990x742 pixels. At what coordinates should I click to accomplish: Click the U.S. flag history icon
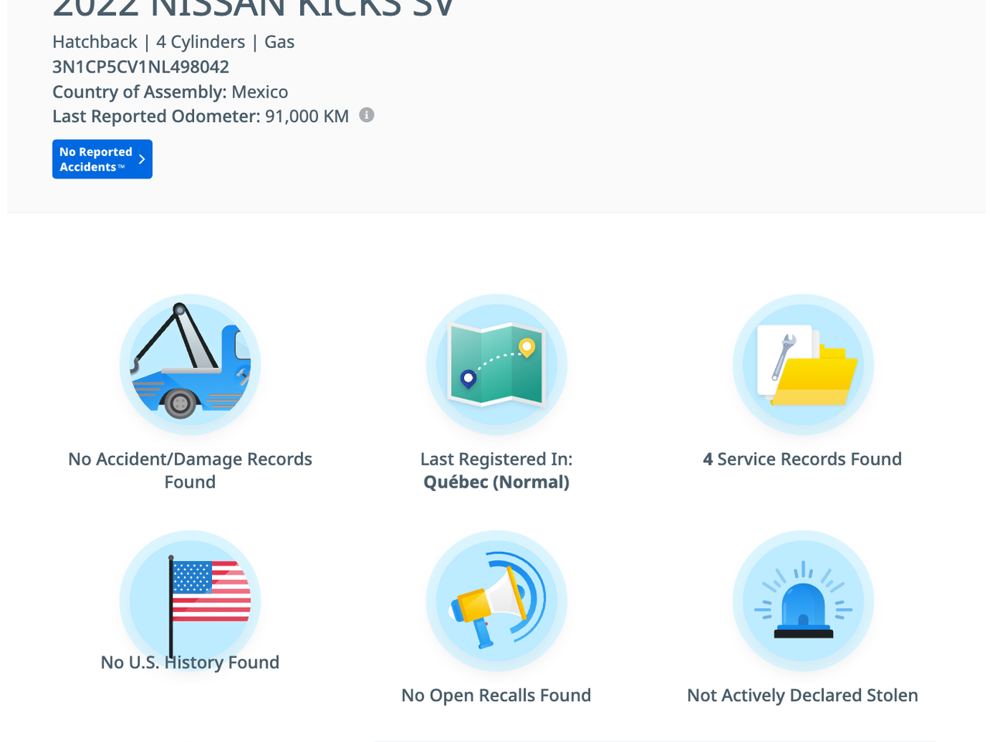coord(190,601)
